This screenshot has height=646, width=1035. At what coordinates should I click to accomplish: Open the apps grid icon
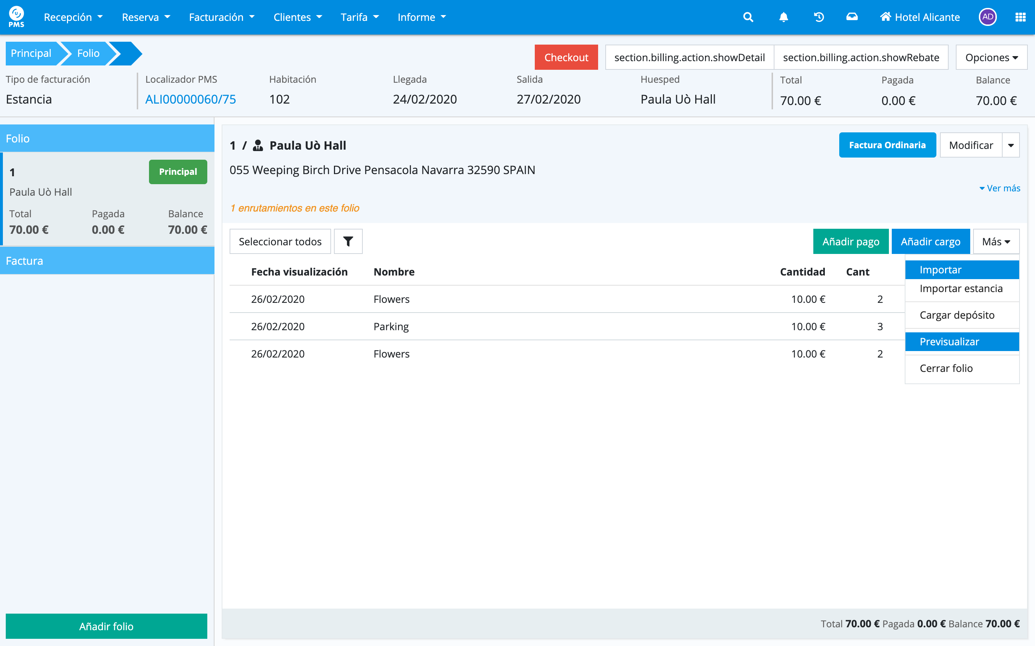coord(1020,17)
